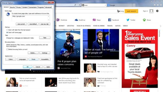Open the Languages button

(22, 59)
